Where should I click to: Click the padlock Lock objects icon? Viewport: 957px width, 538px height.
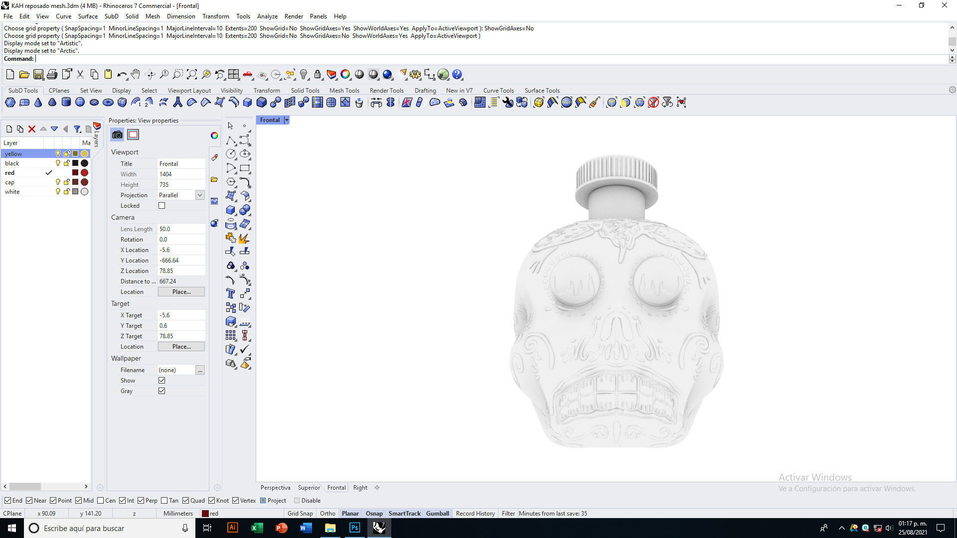point(318,75)
